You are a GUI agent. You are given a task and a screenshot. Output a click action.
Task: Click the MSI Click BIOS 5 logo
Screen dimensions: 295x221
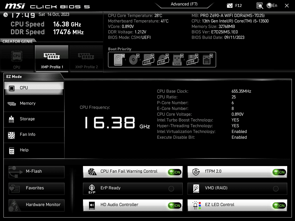click(x=48, y=6)
